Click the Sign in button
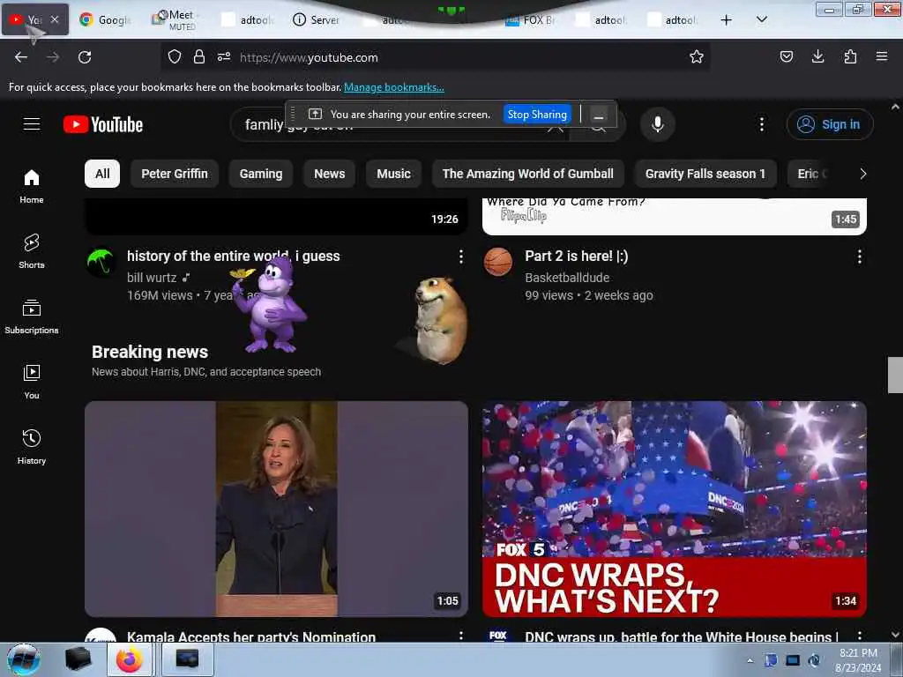This screenshot has height=677, width=903. coord(830,124)
